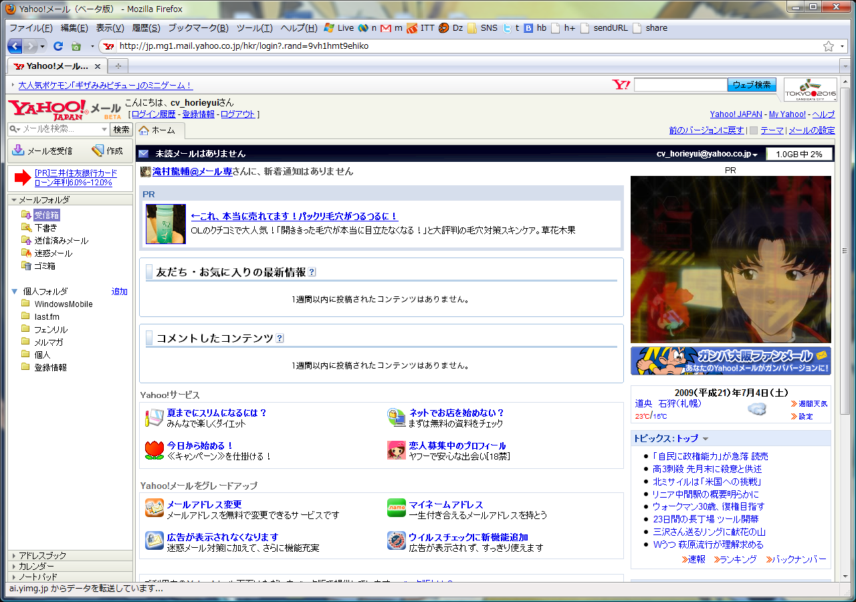Click the browser Forward arrow button
856x602 pixels.
pos(30,46)
